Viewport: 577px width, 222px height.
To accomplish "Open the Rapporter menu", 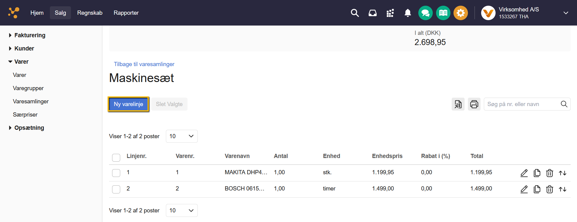I will [x=126, y=13].
